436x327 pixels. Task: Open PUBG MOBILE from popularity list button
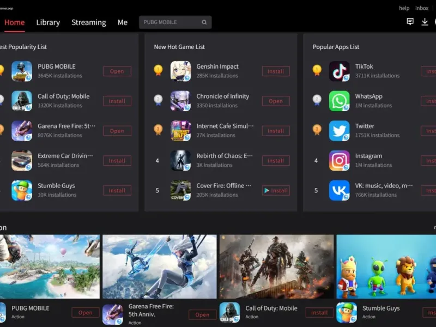click(117, 71)
